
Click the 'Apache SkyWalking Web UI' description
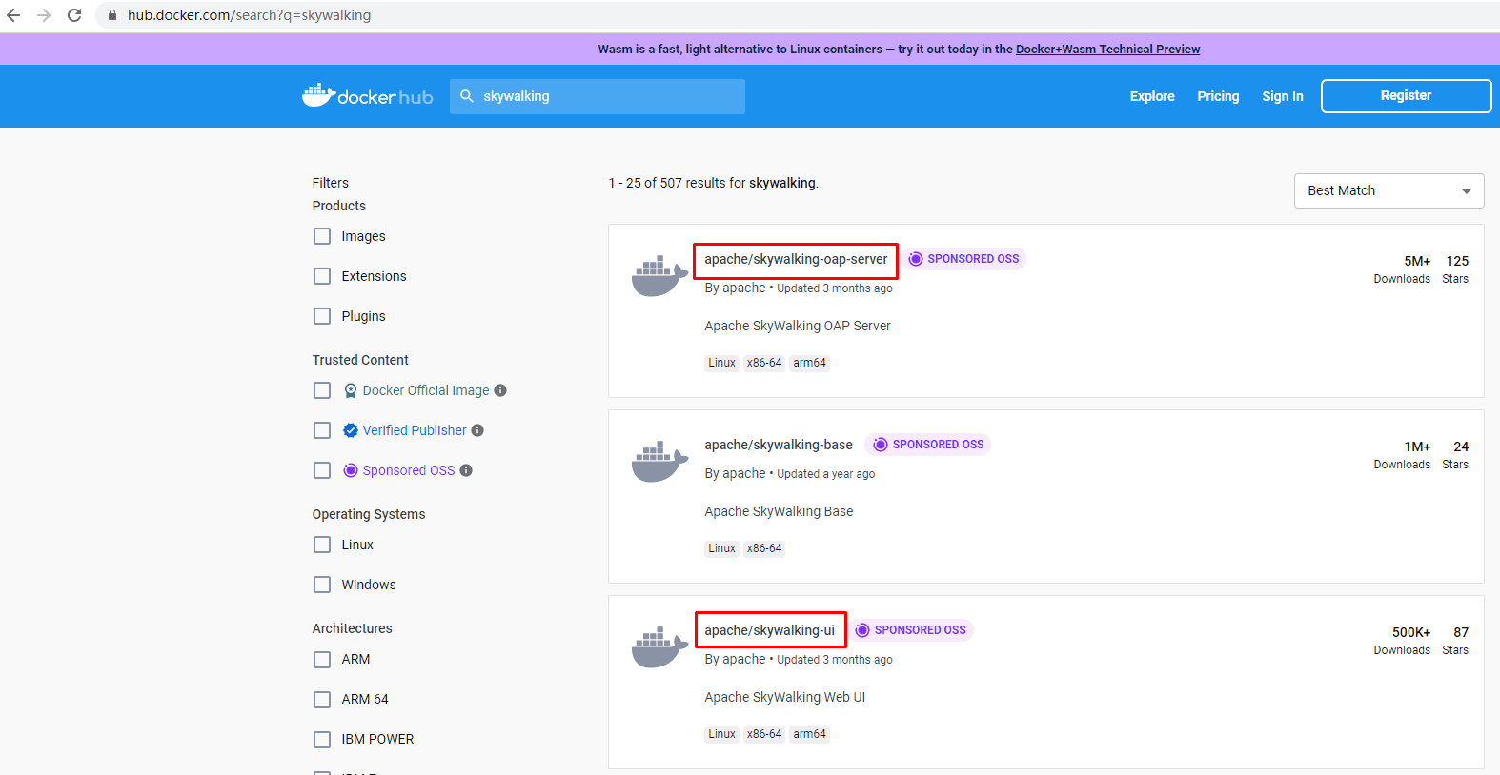[x=785, y=697]
